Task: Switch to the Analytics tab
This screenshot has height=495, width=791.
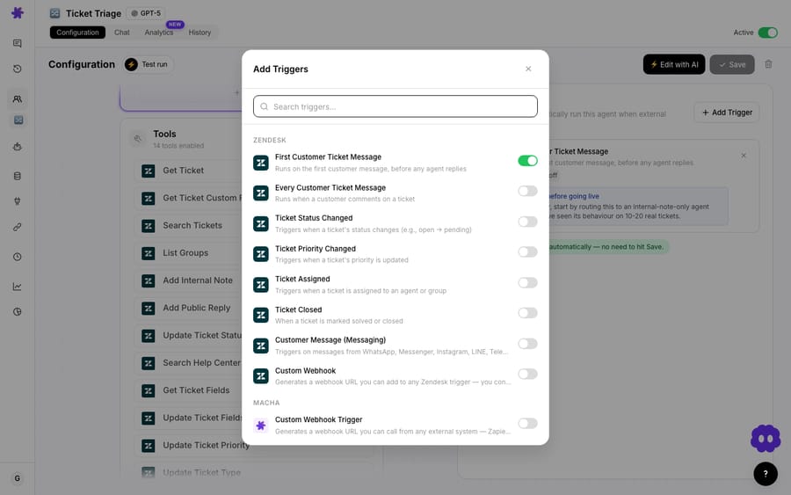Action: [x=159, y=33]
